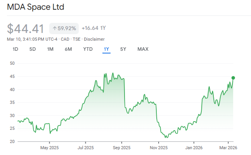The width and height of the screenshot is (251, 155).
Task: Click the May 2025 axis label
Action: (x=50, y=148)
